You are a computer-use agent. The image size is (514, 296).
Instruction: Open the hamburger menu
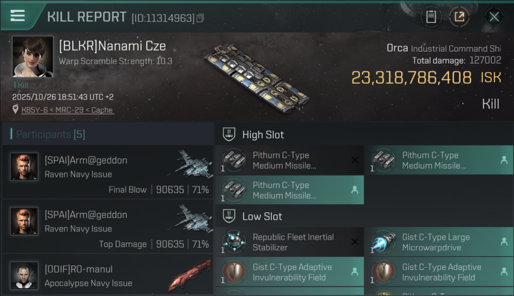point(18,16)
